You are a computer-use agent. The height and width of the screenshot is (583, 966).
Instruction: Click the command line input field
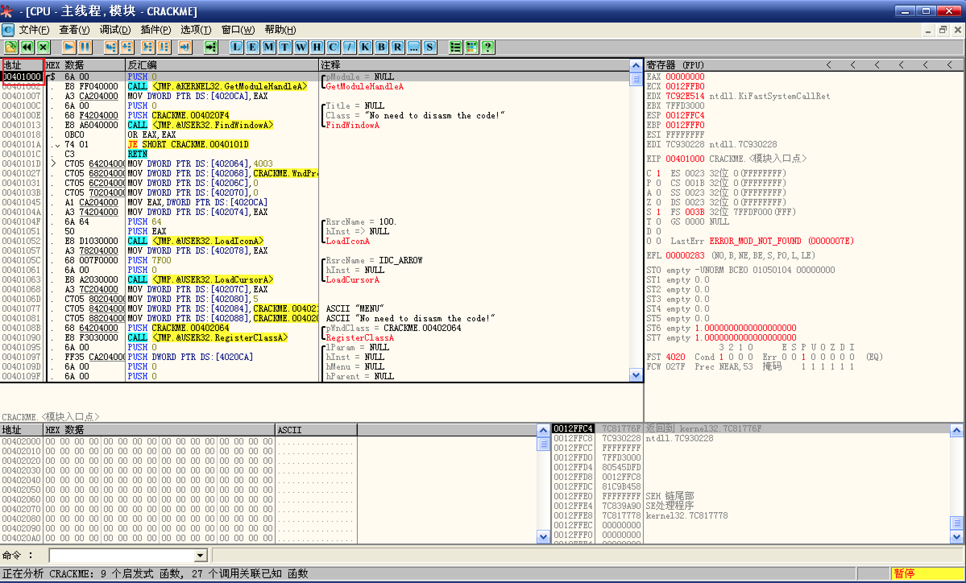pyautogui.click(x=122, y=556)
